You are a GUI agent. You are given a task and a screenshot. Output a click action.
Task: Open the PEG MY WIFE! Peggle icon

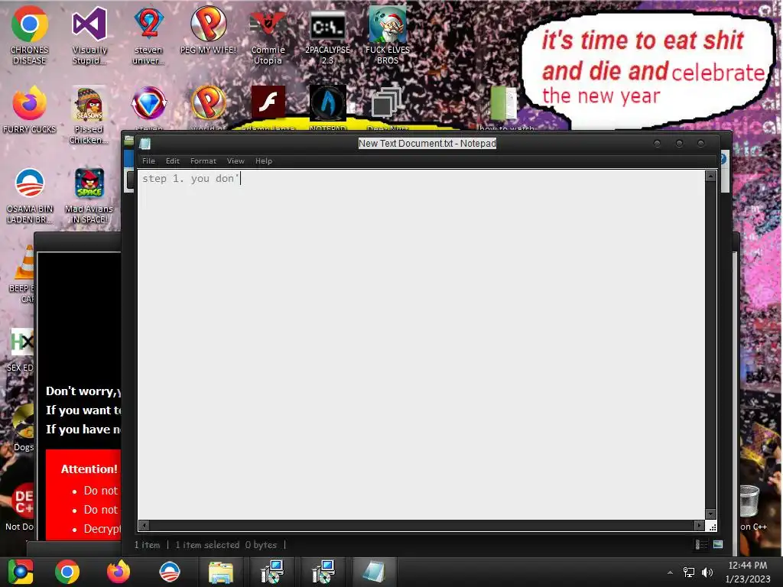pyautogui.click(x=208, y=30)
